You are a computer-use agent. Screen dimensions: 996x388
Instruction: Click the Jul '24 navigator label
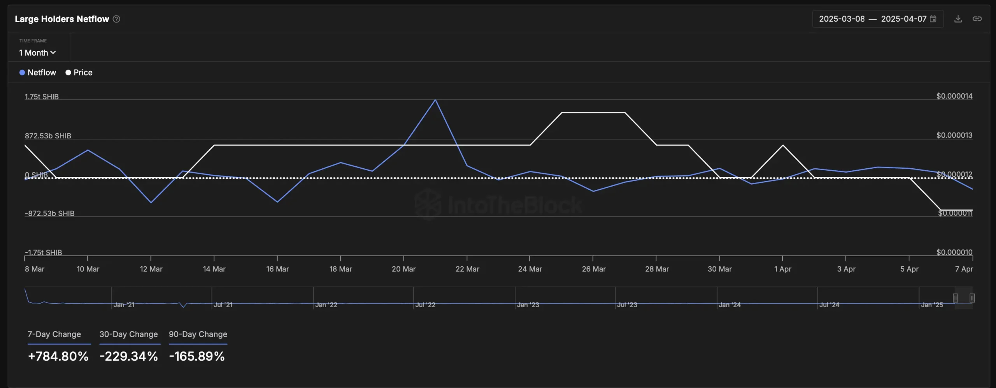point(829,305)
